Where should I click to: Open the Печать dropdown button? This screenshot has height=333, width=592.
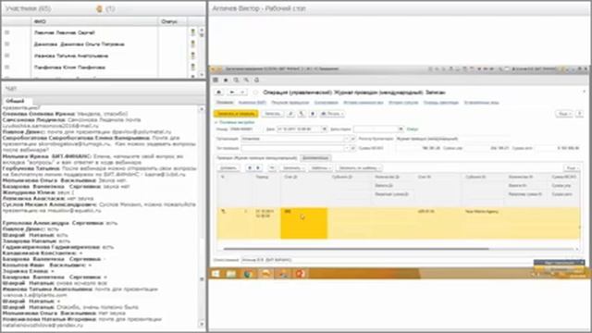(x=332, y=114)
